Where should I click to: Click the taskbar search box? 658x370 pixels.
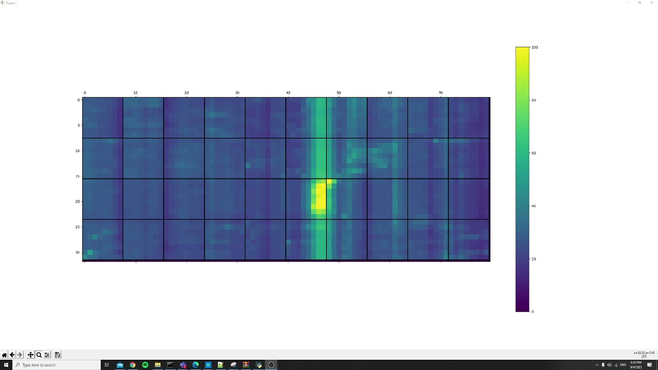click(57, 365)
